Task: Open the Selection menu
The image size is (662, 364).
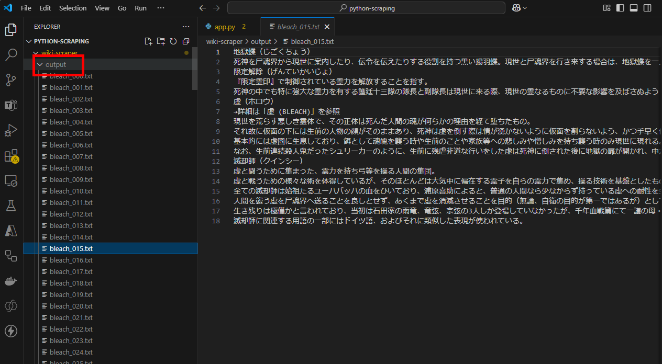Action: (73, 8)
